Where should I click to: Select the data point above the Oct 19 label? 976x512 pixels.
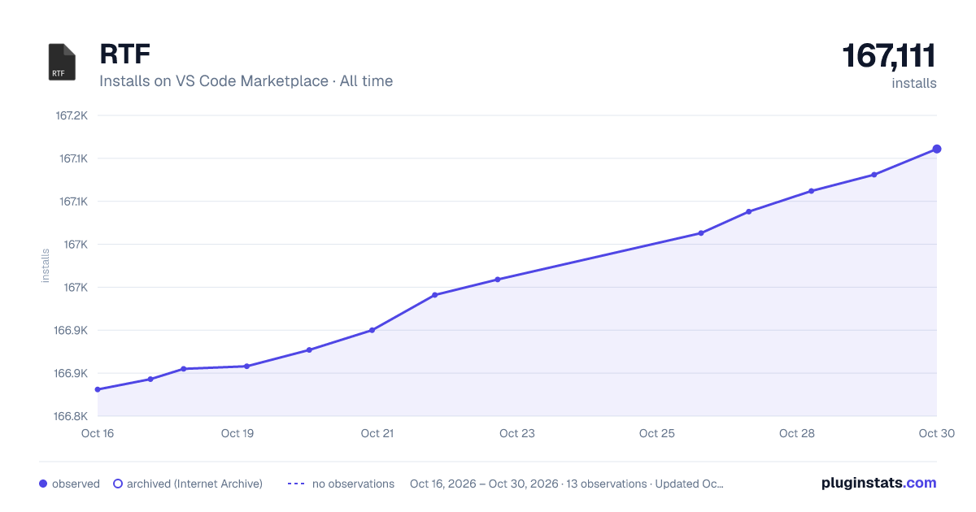246,367
